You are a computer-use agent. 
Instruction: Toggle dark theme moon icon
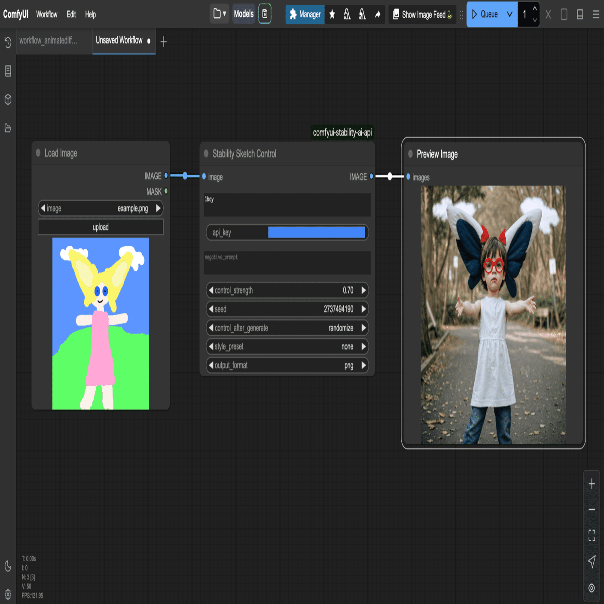click(x=8, y=566)
